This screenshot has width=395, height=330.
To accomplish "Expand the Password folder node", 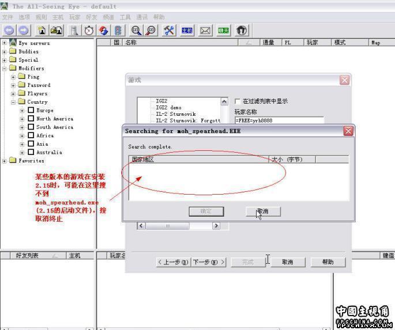I will (13, 85).
